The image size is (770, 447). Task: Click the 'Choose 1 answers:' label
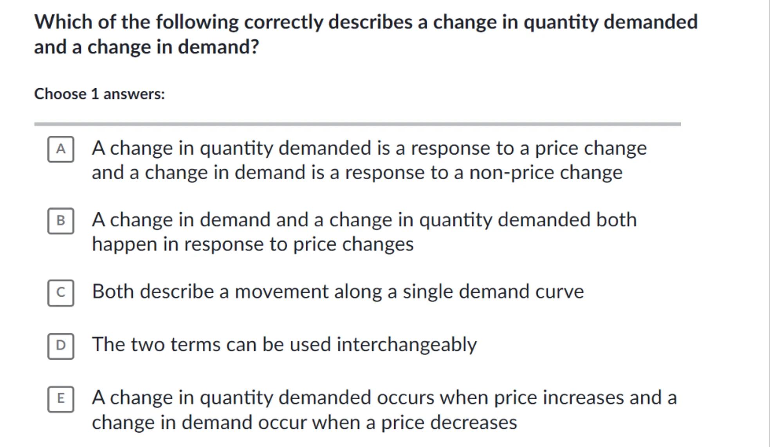99,94
